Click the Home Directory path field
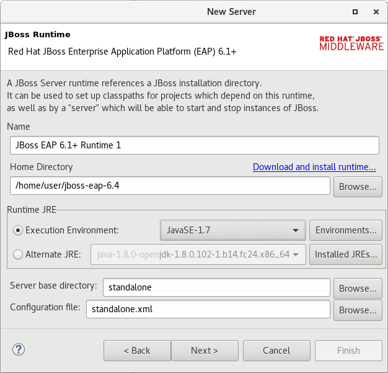This screenshot has width=388, height=373. tap(170, 186)
